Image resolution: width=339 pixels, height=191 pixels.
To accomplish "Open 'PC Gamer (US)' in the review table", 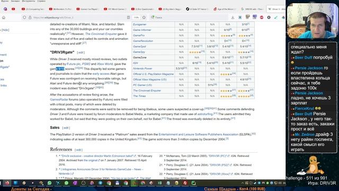I will 142,85.
